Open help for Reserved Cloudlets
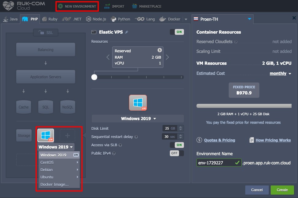 236,42
